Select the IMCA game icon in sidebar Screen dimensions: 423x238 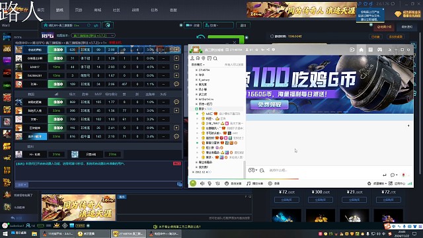click(7, 73)
